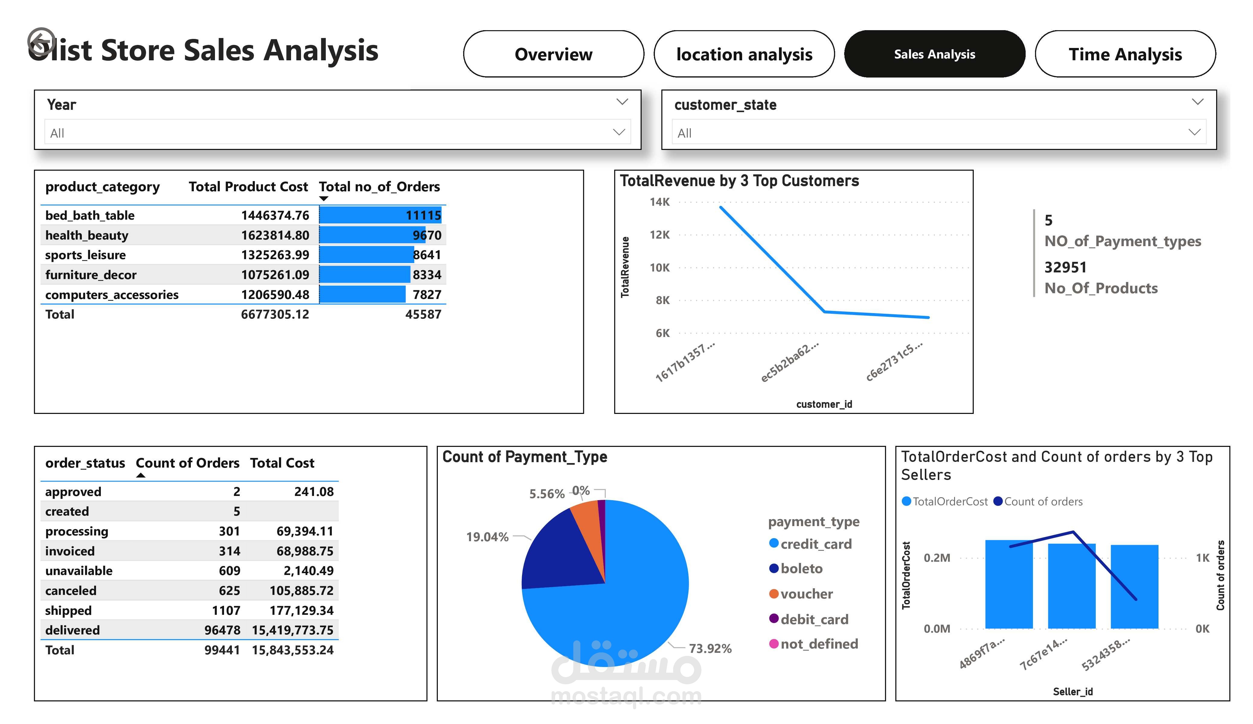This screenshot has width=1253, height=724.
Task: Click the Sales Analysis button
Action: click(934, 54)
